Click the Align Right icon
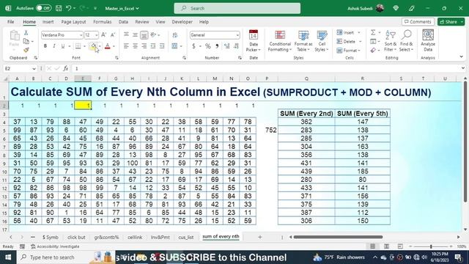This screenshot has width=469, height=264. [144, 46]
